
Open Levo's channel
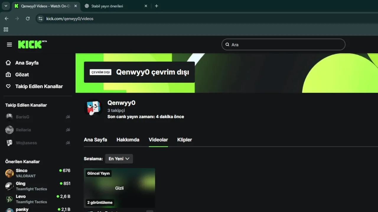38,199
